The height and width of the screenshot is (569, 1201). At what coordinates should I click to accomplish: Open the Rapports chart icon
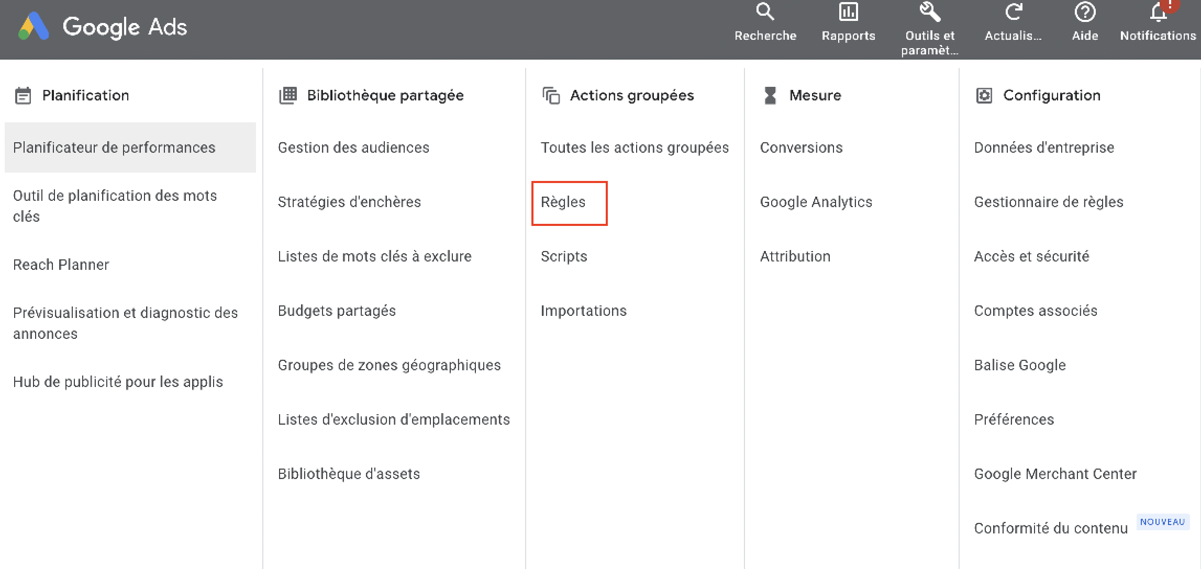pos(848,12)
